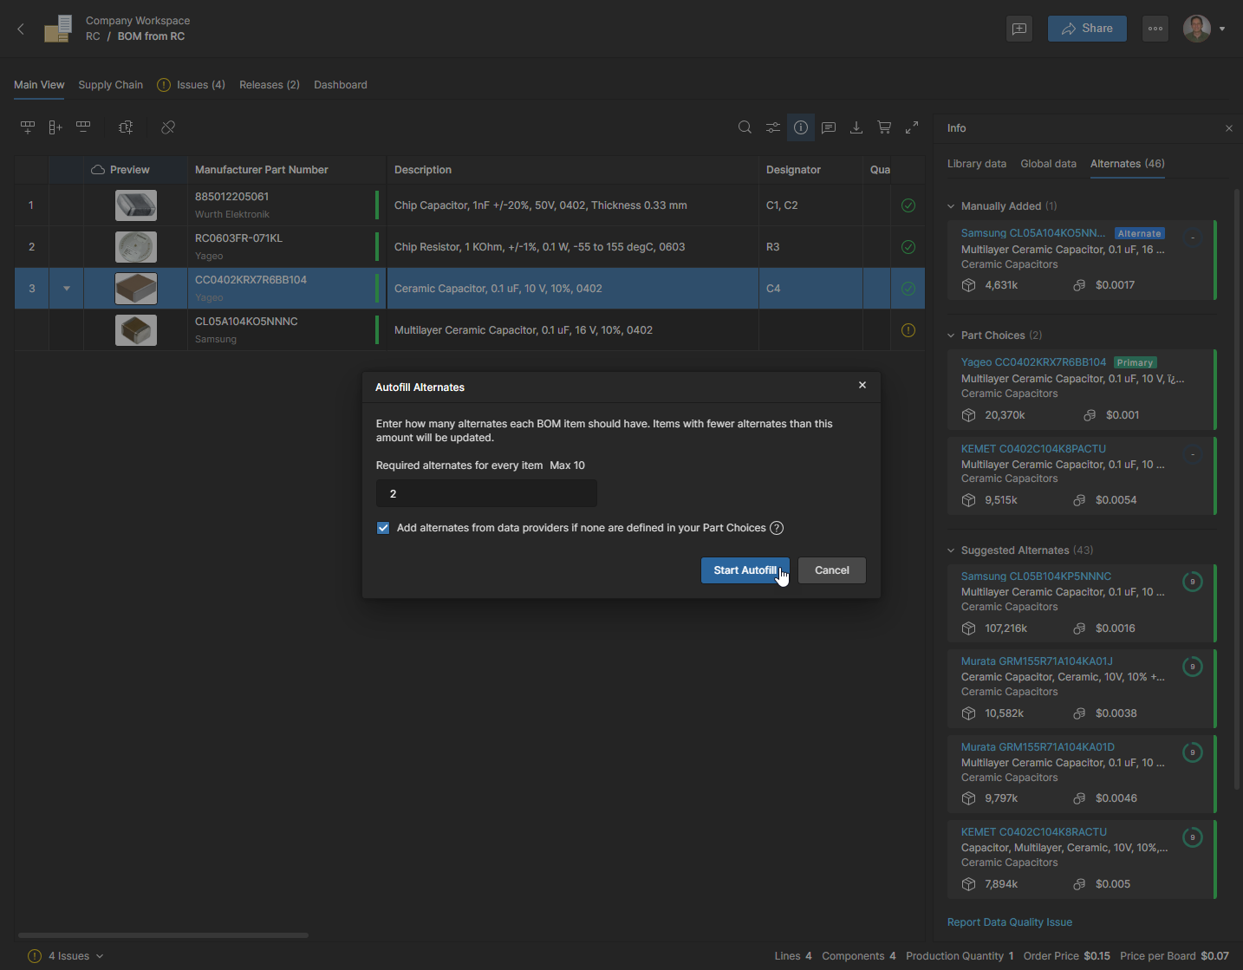
Task: Toggle the Info panel icon
Action: [x=801, y=127]
